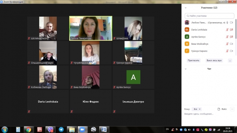
Task: Click Чат panel title
Action: (x=209, y=69)
